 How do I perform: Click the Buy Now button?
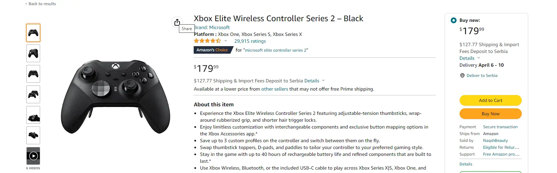(490, 114)
